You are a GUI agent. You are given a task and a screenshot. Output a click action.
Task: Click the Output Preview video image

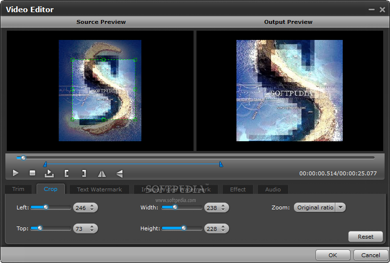point(290,91)
